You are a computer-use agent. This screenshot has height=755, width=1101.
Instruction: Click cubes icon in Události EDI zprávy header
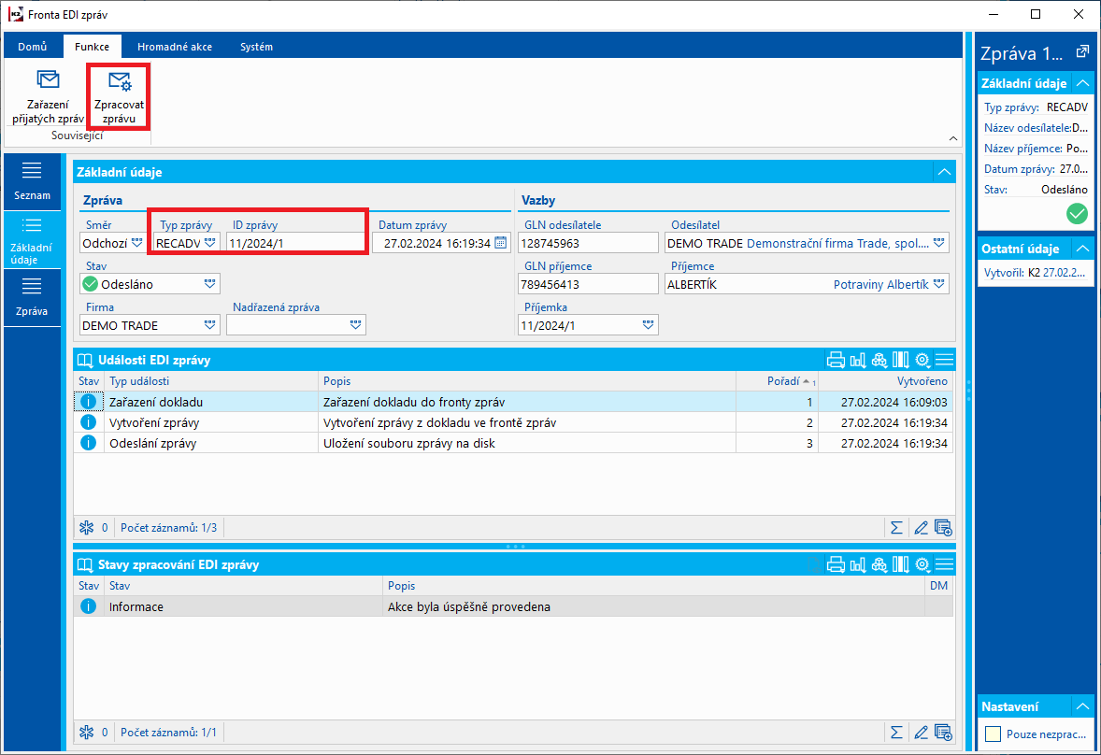click(879, 360)
